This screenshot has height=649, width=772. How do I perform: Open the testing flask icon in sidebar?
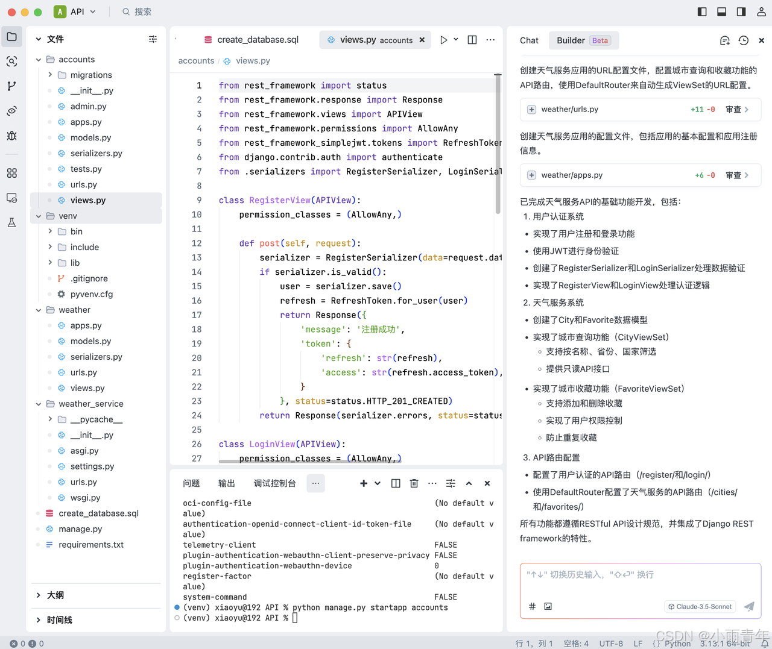[11, 222]
